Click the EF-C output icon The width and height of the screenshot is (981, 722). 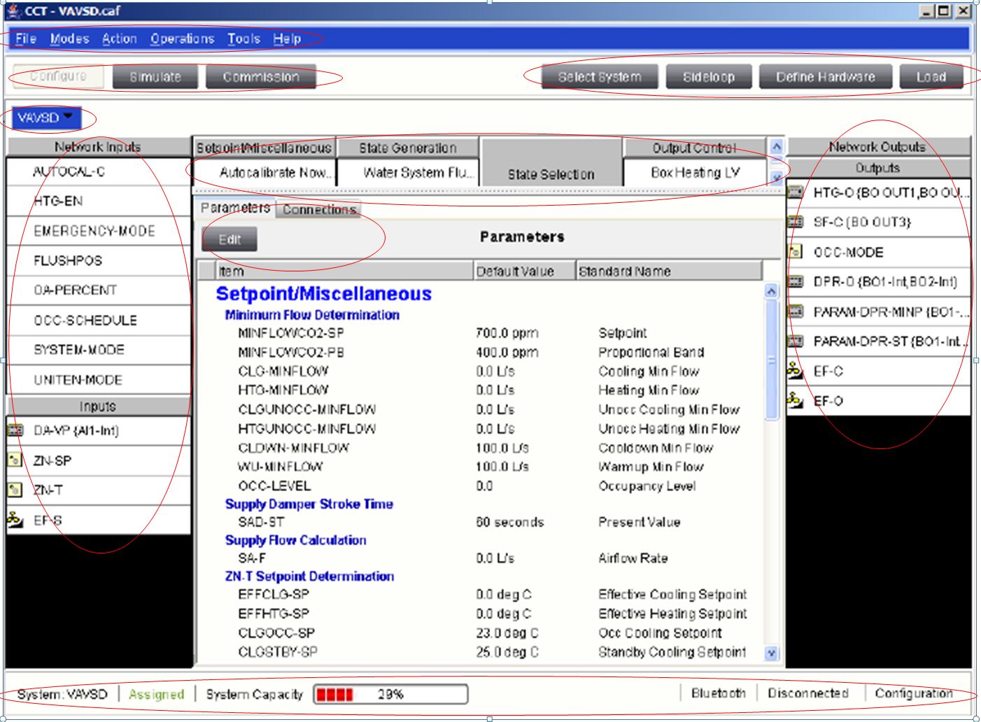(796, 371)
